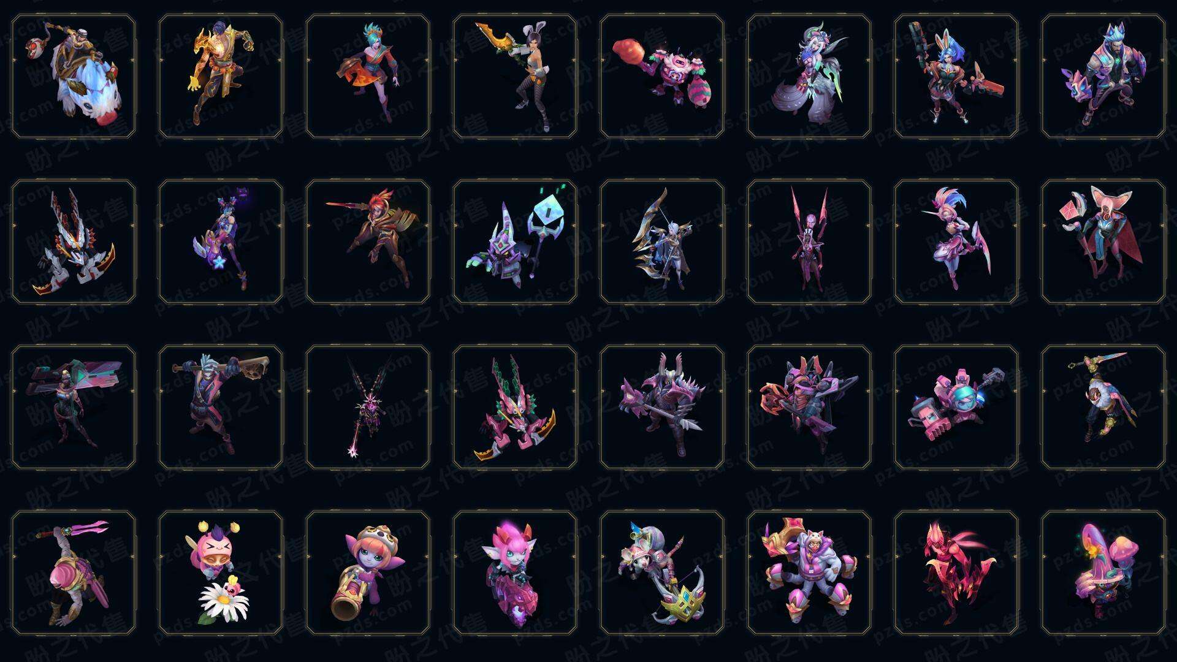Pick the pink-haired yordle riding a dragon
1177x662 pixels.
click(515, 573)
